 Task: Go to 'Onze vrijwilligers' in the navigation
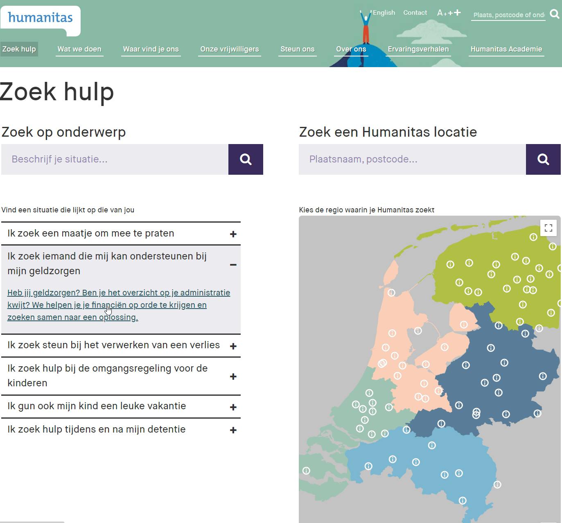tap(230, 49)
